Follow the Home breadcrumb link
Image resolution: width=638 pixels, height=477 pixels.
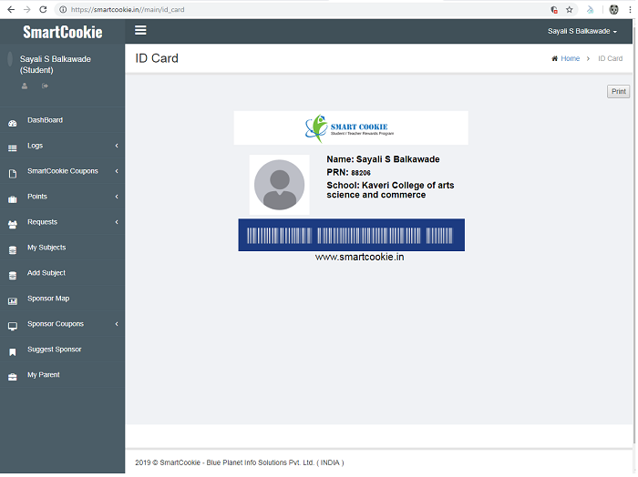tap(570, 58)
